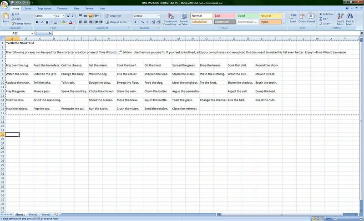Image resolution: width=364 pixels, height=221 pixels.
Task: Apply the Good cell style
Action: point(247,16)
